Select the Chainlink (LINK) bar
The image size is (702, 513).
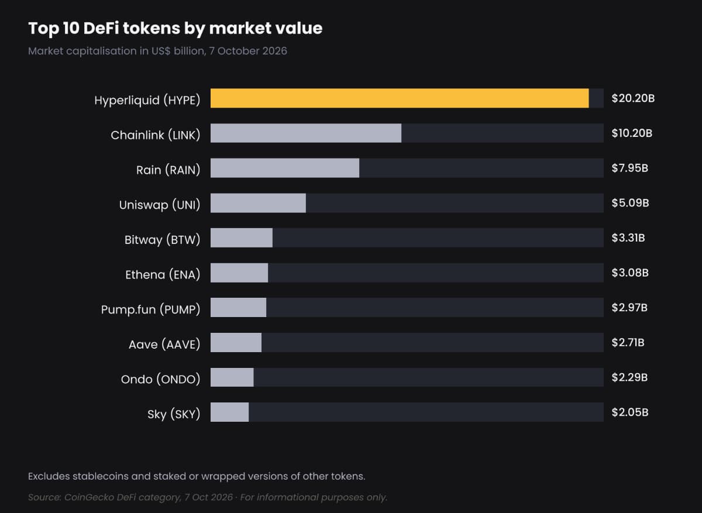pos(306,133)
